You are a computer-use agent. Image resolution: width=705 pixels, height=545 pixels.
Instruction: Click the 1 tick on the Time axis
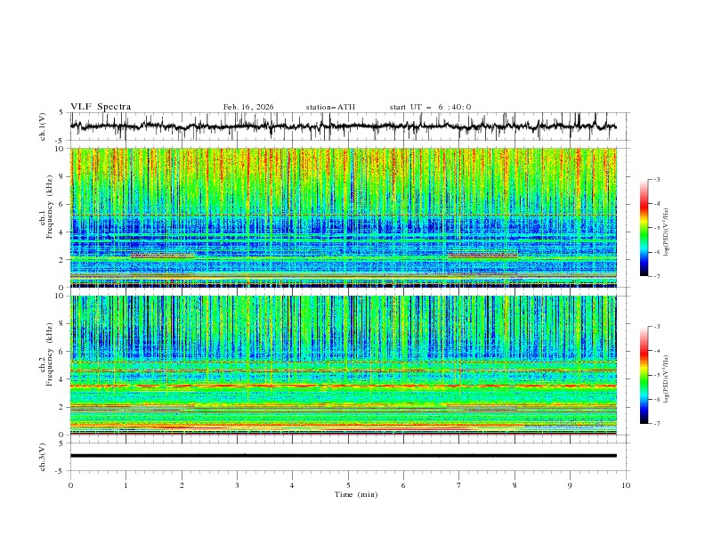126,485
